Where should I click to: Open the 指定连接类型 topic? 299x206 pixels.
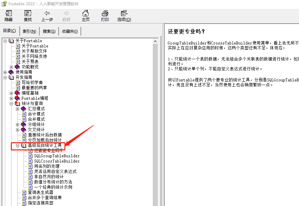[41, 203]
